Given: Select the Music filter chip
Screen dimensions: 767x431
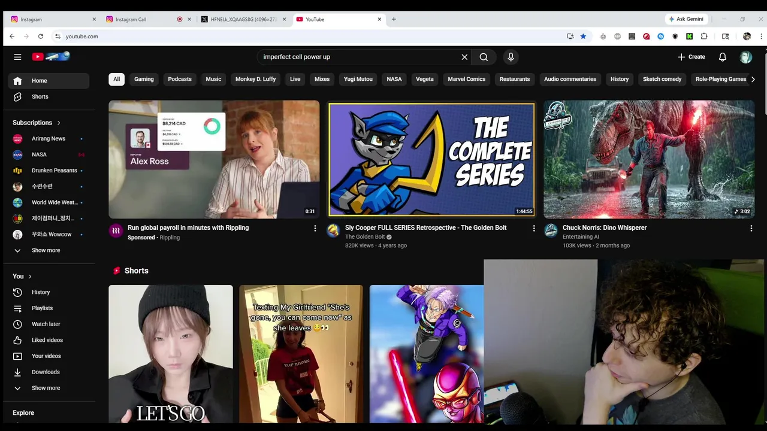Looking at the screenshot, I should [213, 79].
